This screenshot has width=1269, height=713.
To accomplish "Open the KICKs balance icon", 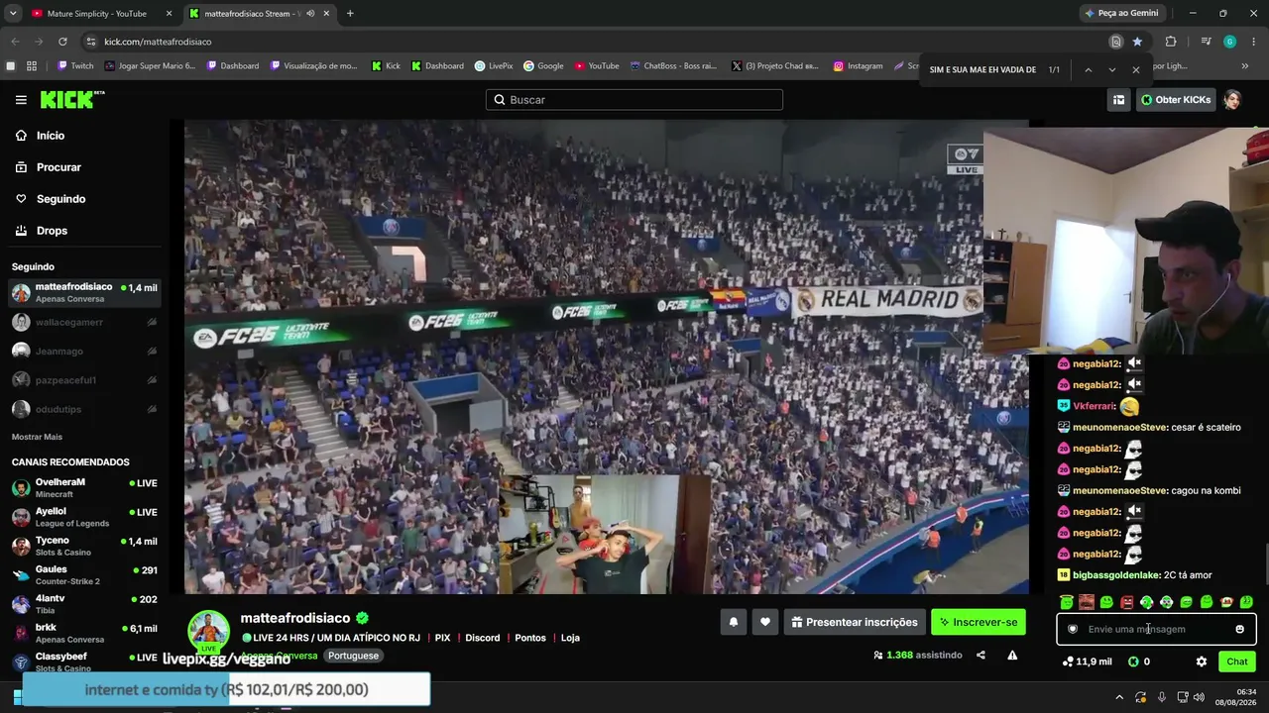I will pos(1133,662).
